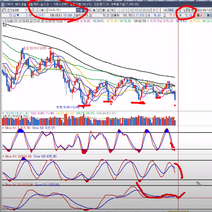Click the 연결 button
The height and width of the screenshot is (212, 212).
79,10
